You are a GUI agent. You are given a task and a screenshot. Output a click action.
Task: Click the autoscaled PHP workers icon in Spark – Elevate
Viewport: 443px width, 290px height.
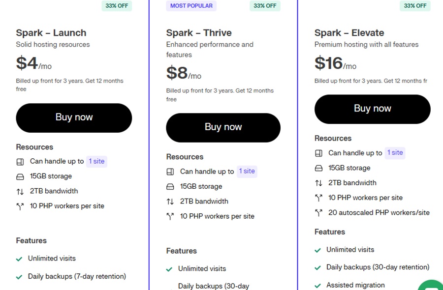click(x=318, y=212)
